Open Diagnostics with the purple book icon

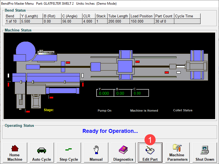pos(123,150)
